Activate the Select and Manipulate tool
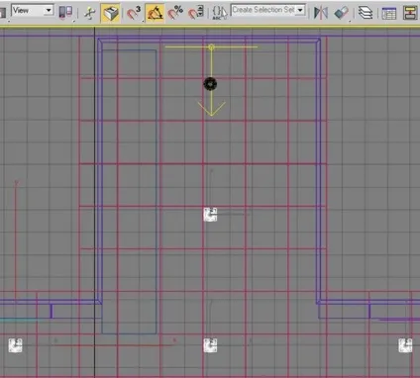 point(89,13)
